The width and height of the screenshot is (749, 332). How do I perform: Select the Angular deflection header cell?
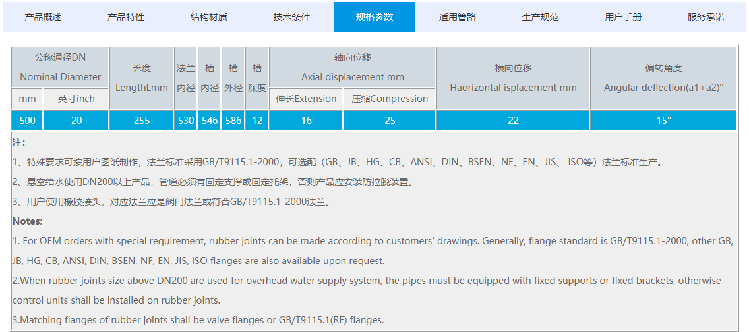click(x=663, y=78)
